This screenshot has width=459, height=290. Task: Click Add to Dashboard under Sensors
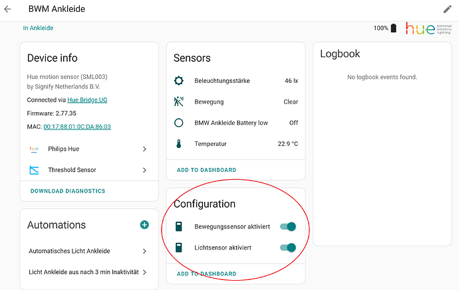tap(206, 170)
